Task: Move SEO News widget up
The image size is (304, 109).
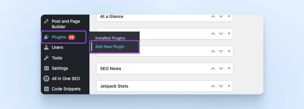Action: coord(213,69)
